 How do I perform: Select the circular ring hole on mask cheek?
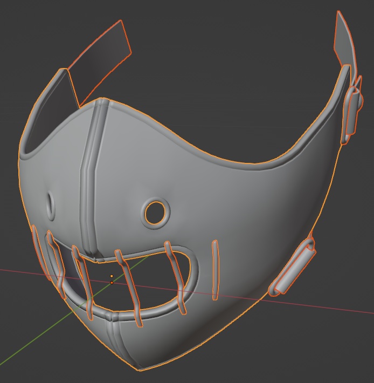(x=155, y=213)
